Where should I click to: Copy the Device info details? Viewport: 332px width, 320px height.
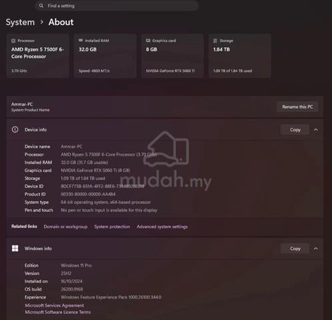click(x=295, y=130)
